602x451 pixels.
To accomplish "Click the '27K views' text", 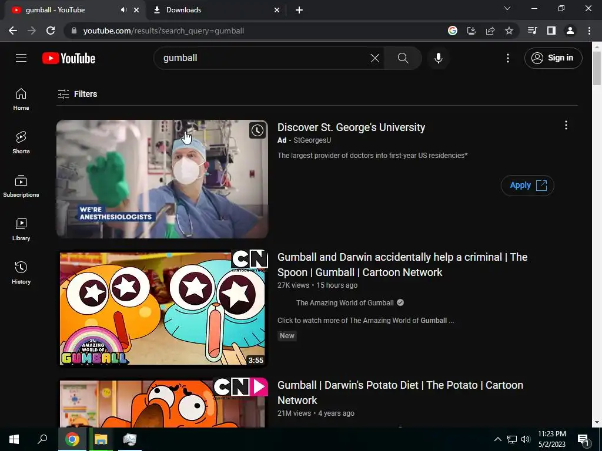I will pyautogui.click(x=293, y=285).
